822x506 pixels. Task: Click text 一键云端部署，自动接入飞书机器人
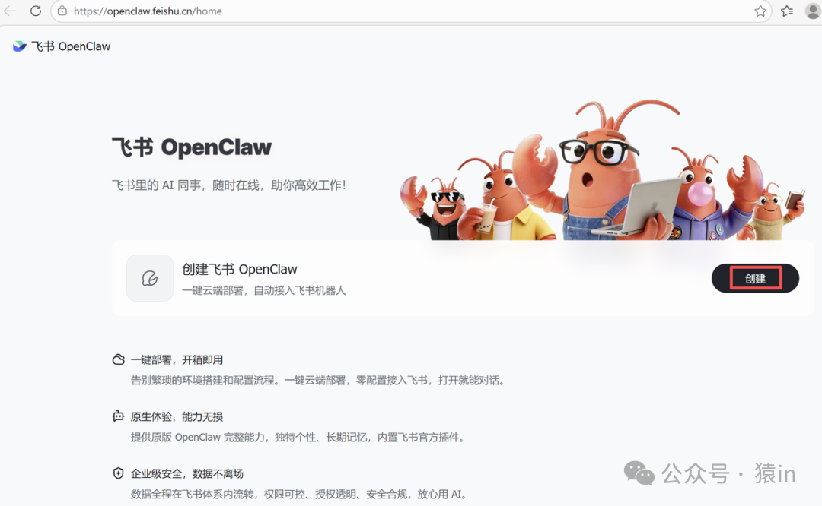(263, 290)
